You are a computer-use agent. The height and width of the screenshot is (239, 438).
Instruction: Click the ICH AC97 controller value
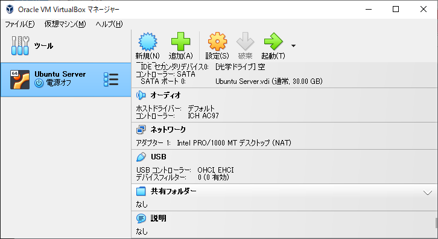[x=203, y=116]
